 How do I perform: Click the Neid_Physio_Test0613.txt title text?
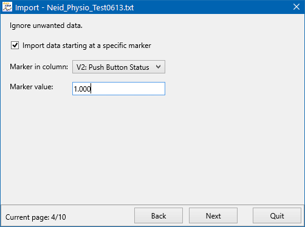pyautogui.click(x=91, y=8)
